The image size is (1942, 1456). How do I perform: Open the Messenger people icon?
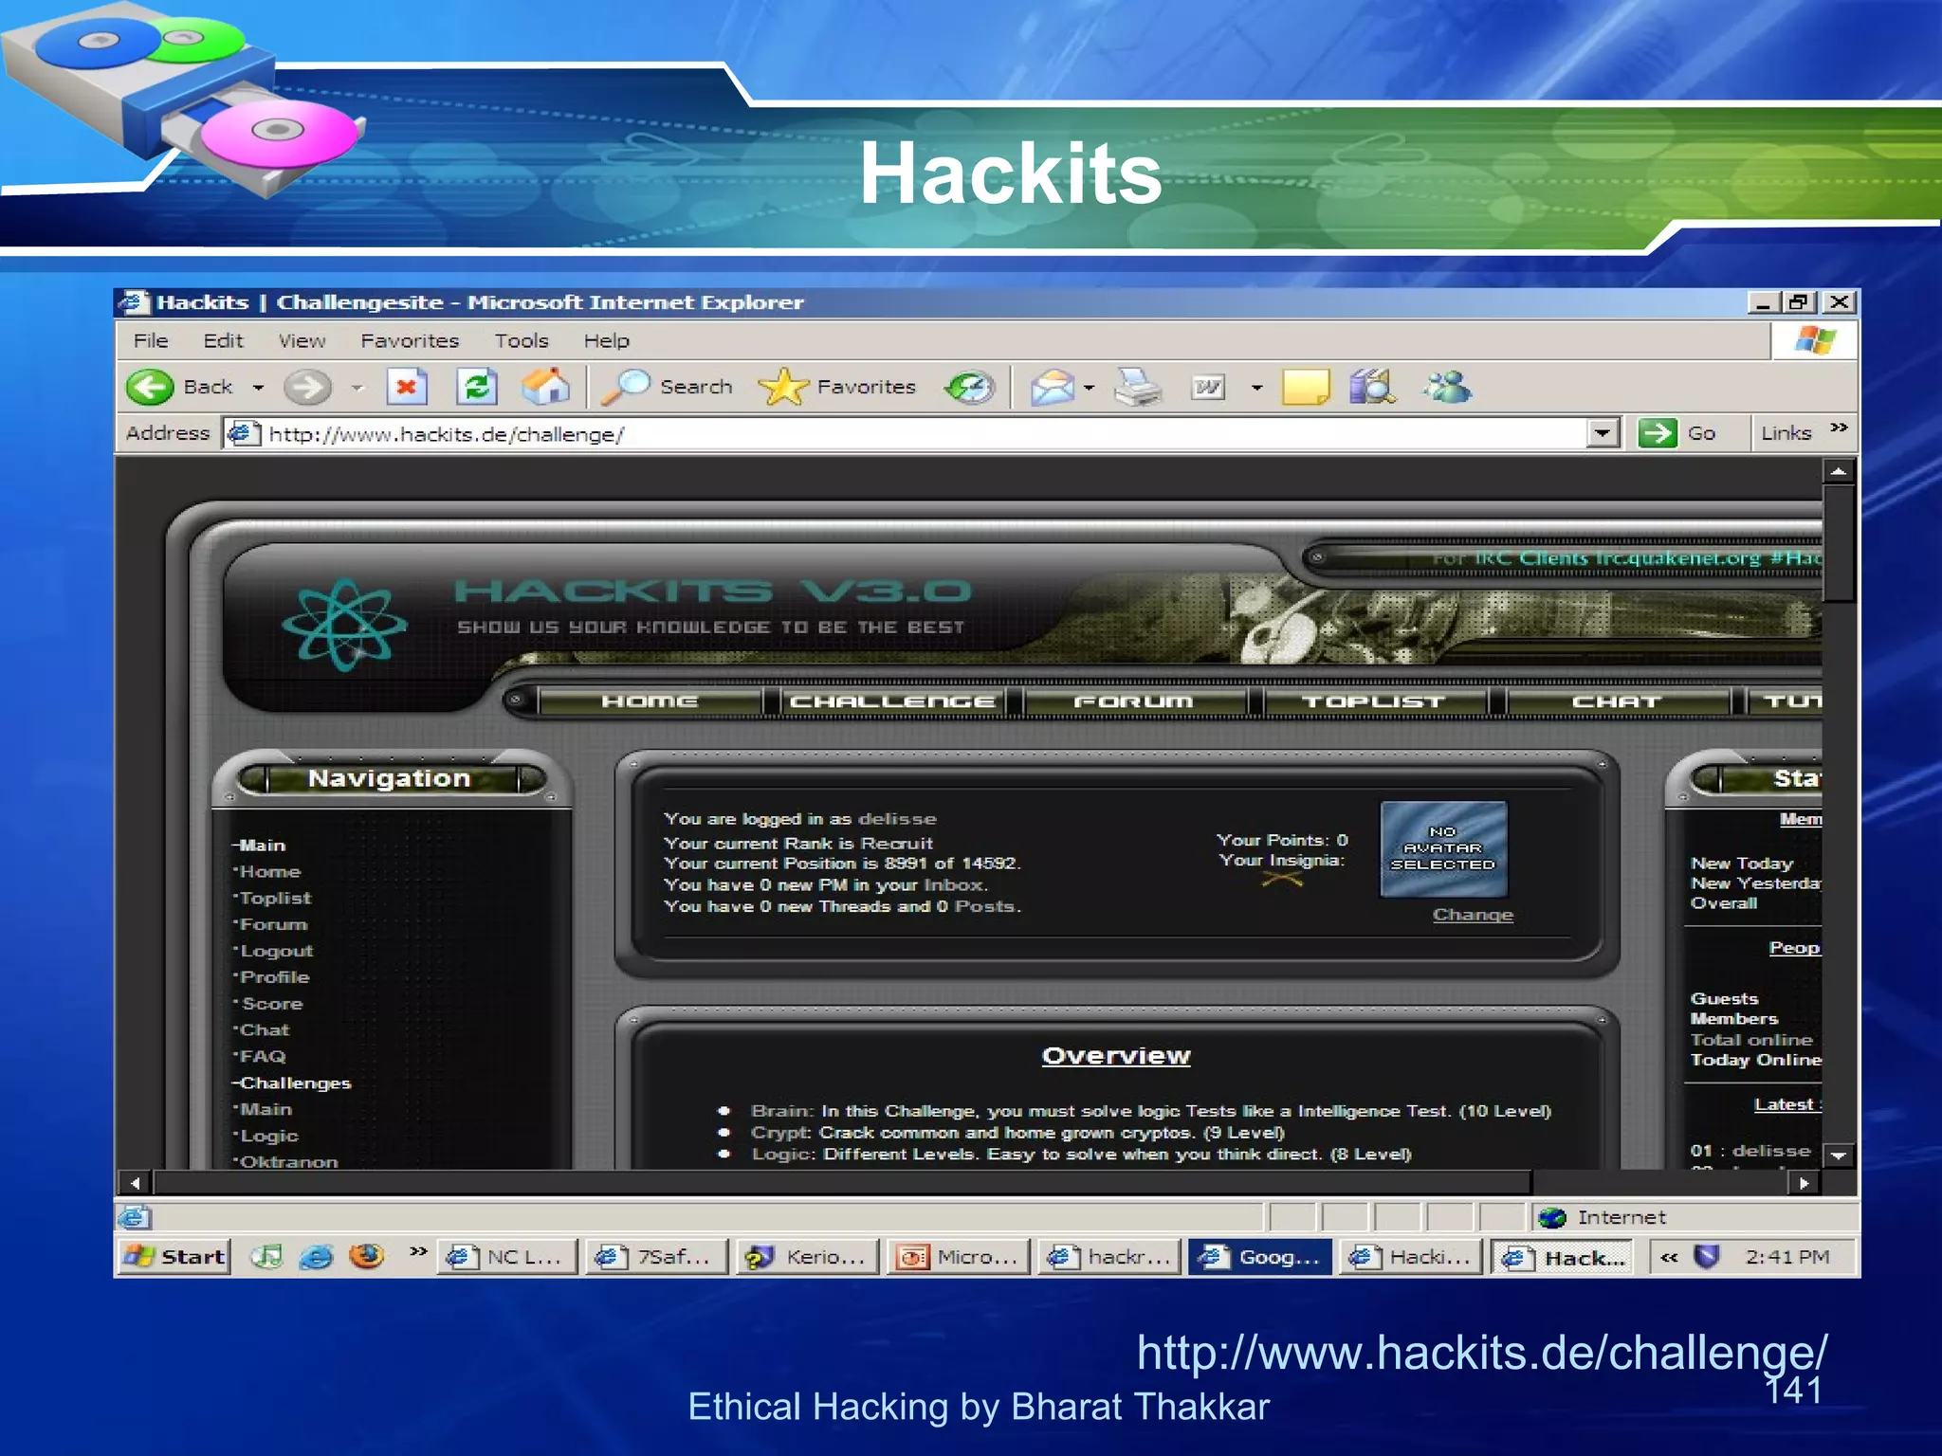(1447, 387)
